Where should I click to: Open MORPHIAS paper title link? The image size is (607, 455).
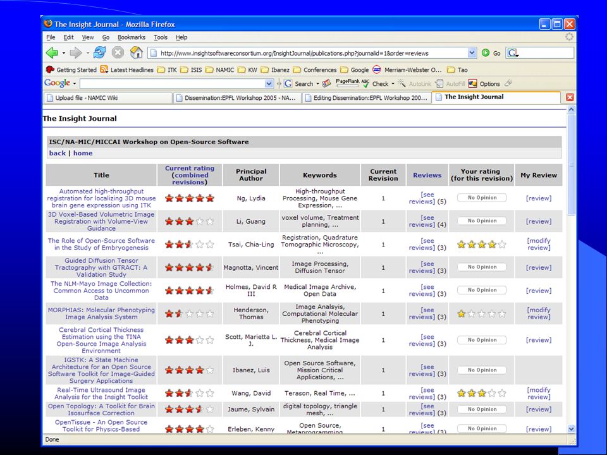point(101,313)
